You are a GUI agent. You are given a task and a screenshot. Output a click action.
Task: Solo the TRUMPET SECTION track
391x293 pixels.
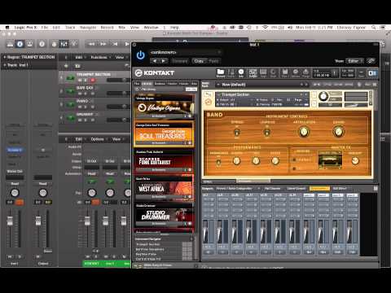pyautogui.click(x=86, y=80)
